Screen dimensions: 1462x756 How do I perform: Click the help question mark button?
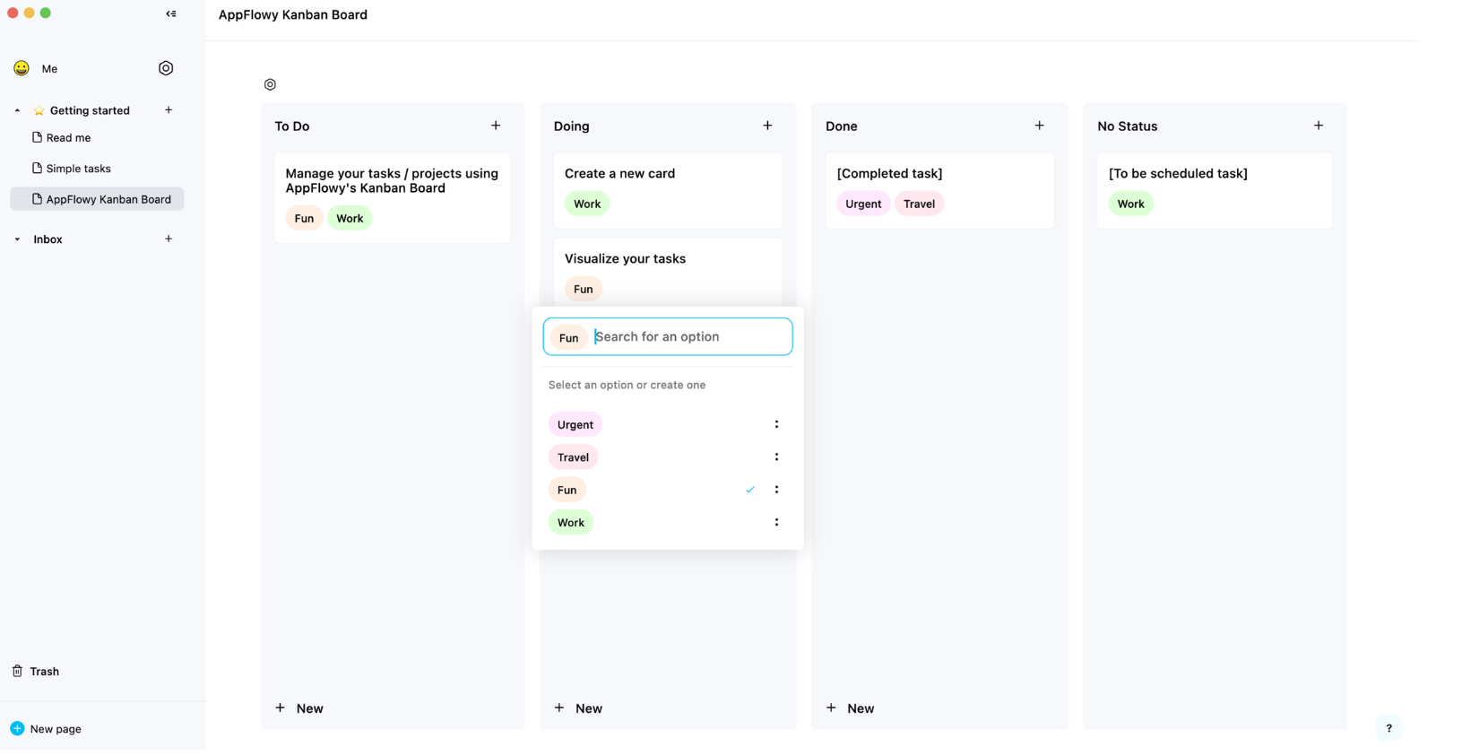point(1388,728)
